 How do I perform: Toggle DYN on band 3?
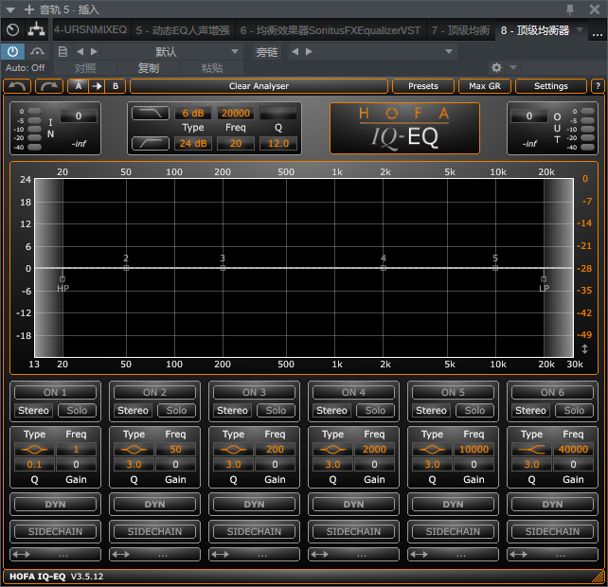[254, 504]
